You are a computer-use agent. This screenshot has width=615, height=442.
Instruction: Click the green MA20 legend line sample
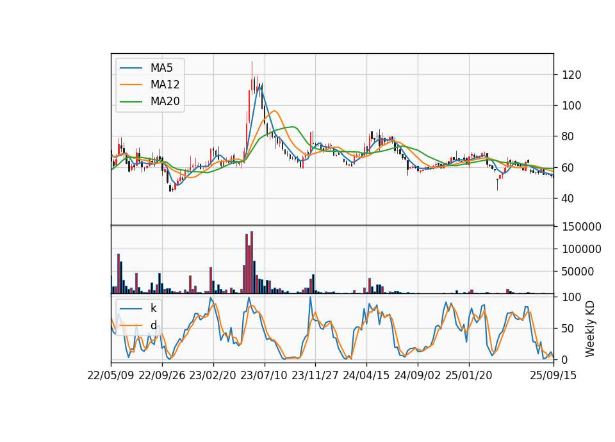131,101
